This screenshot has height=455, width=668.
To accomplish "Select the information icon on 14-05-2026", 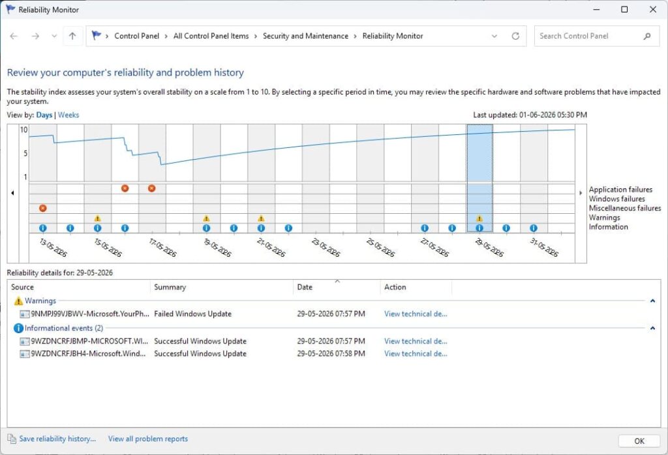I will pyautogui.click(x=70, y=228).
